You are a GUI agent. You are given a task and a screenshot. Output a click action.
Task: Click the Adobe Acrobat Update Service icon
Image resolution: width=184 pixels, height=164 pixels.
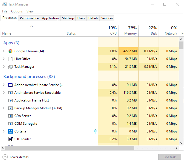pyautogui.click(x=10, y=85)
